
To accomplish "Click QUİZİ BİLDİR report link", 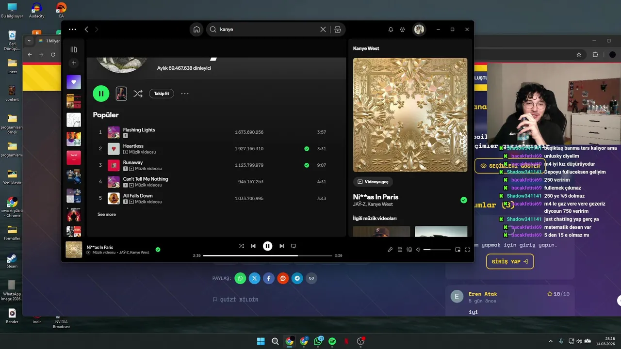I will 235,300.
